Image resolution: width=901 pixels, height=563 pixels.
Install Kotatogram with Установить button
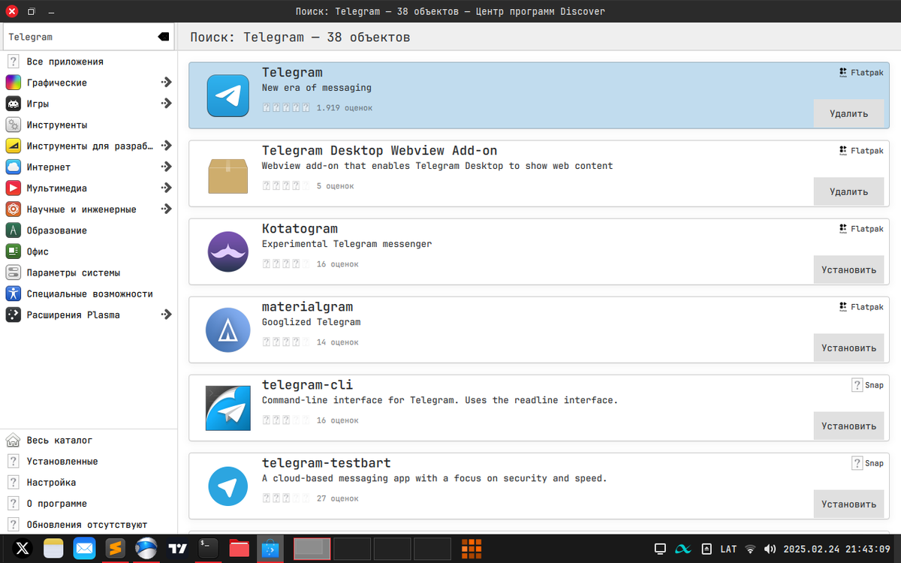pos(848,269)
